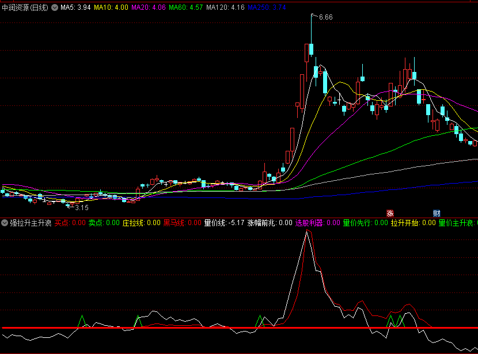Image resolution: width=478 pixels, height=354 pixels.
Task: Click the red 黑马线: 0.00 label
Action: [183, 223]
